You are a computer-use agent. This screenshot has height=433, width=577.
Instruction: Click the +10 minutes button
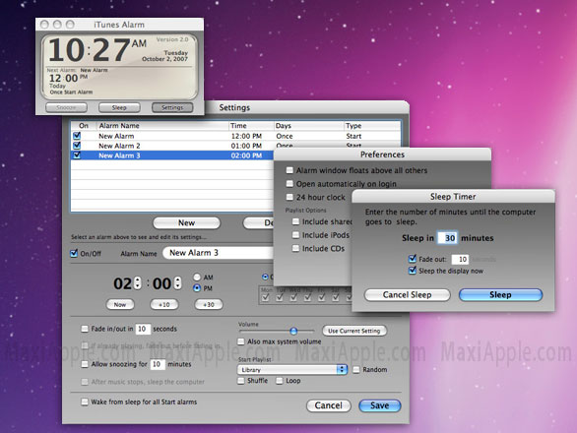tap(164, 305)
